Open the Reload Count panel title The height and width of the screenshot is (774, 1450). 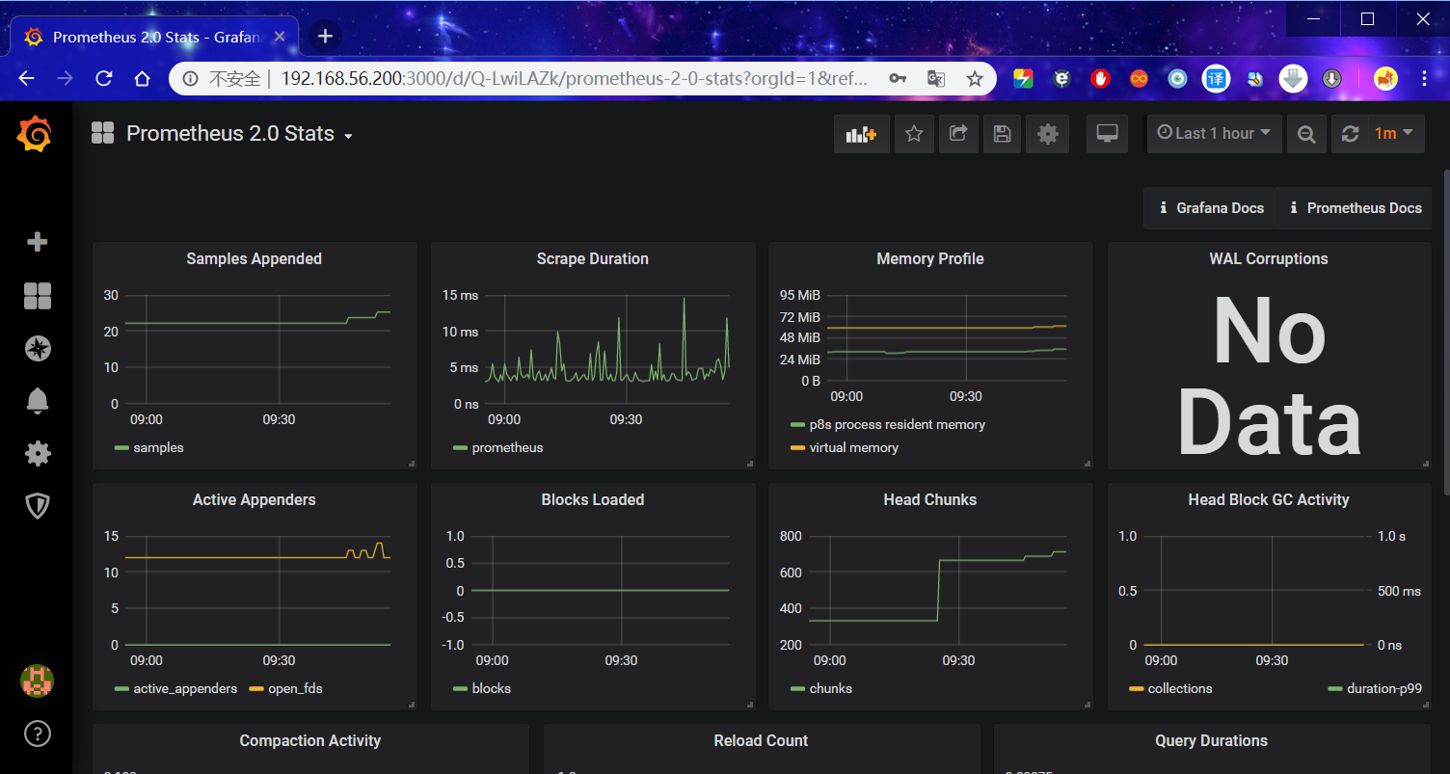[x=761, y=740]
